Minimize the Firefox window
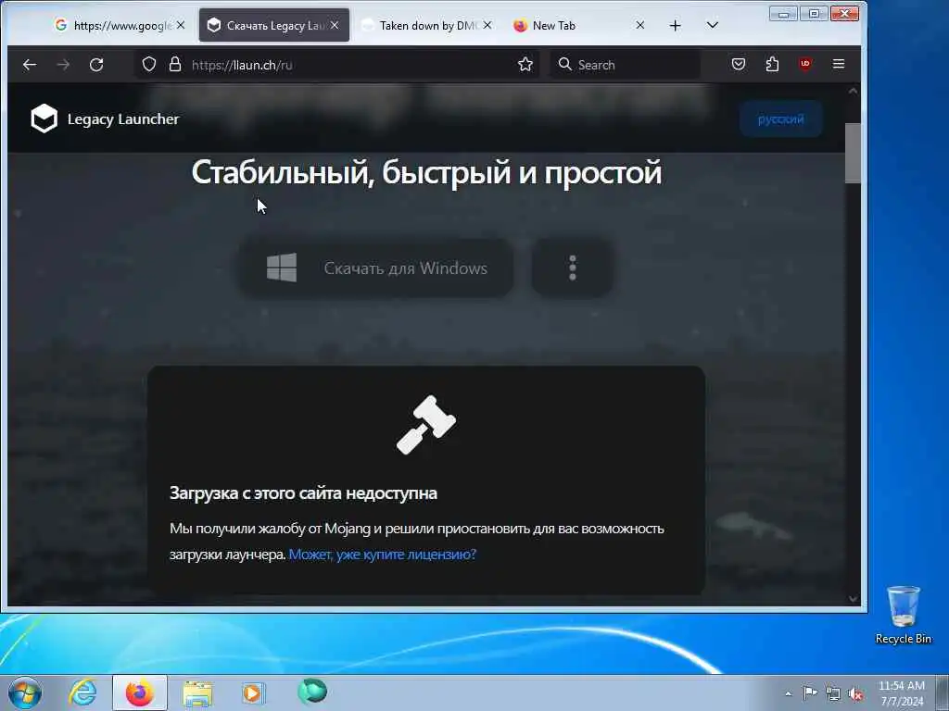 click(783, 13)
